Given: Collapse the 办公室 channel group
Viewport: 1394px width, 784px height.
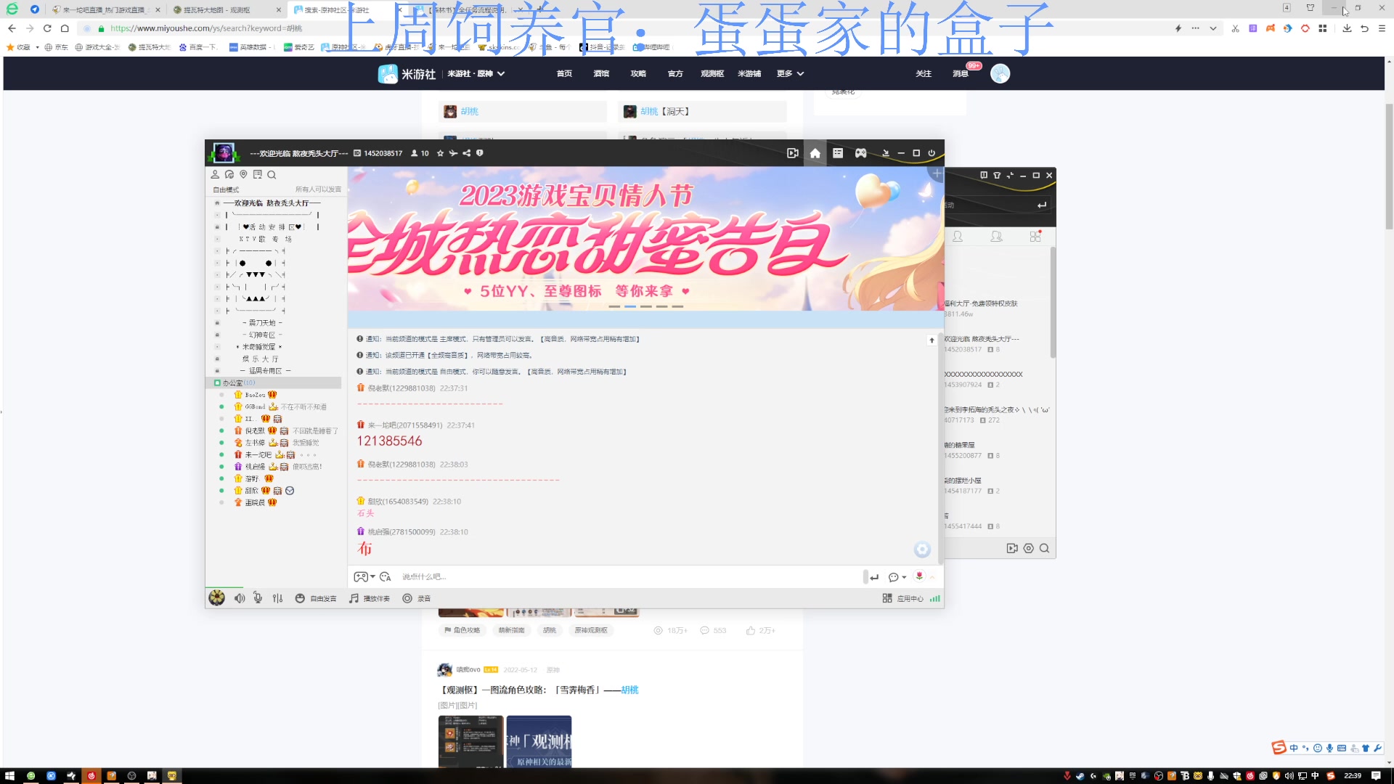Looking at the screenshot, I should (x=216, y=383).
